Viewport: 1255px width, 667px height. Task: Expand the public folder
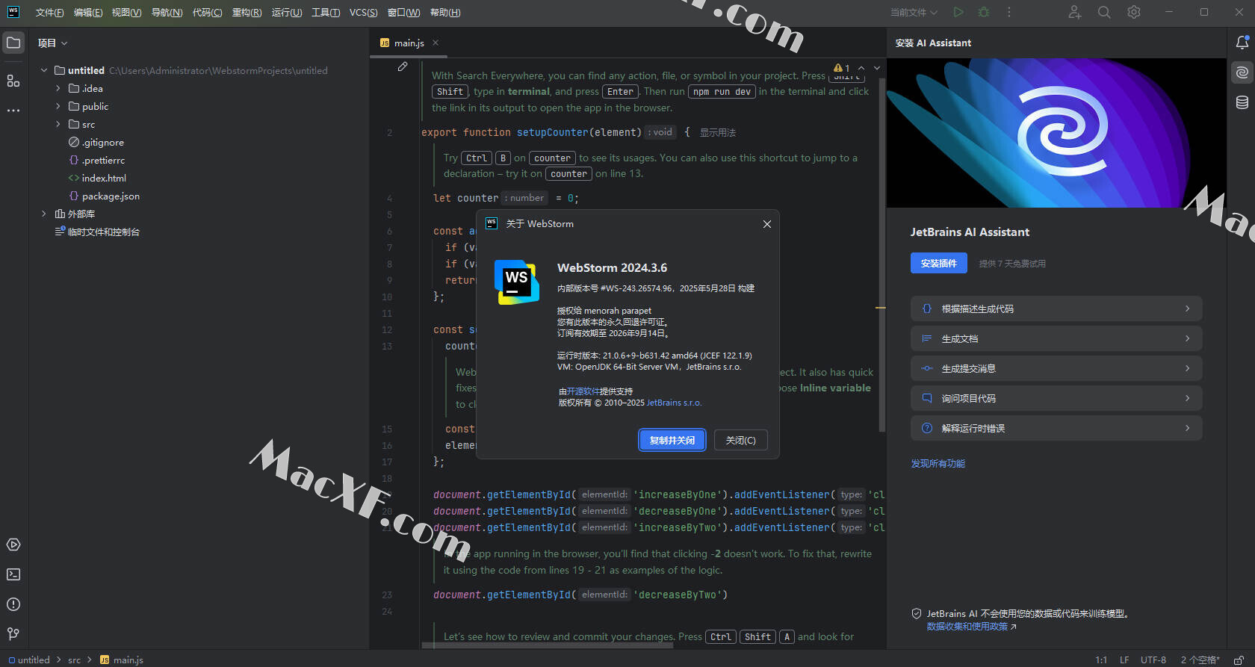tap(58, 106)
